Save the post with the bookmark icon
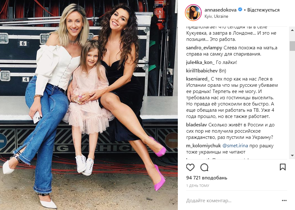This screenshot has height=210, width=295. coord(282,167)
